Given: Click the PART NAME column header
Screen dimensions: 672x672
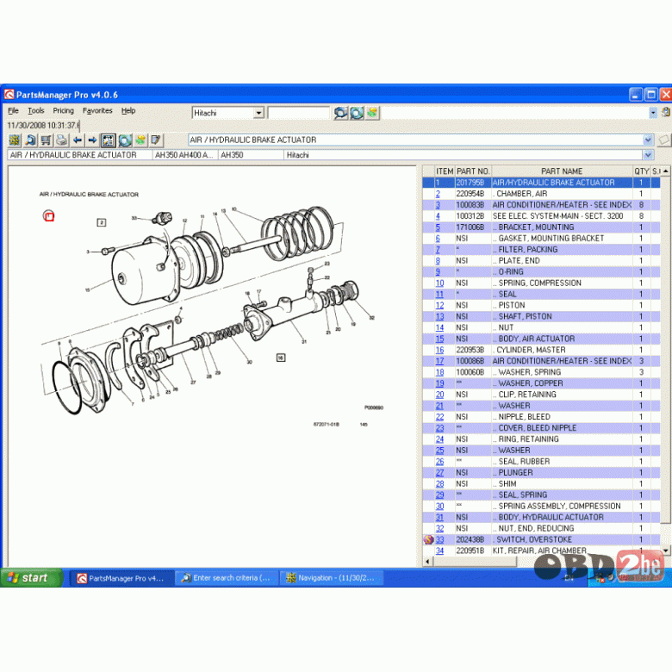Looking at the screenshot, I should coord(562,171).
